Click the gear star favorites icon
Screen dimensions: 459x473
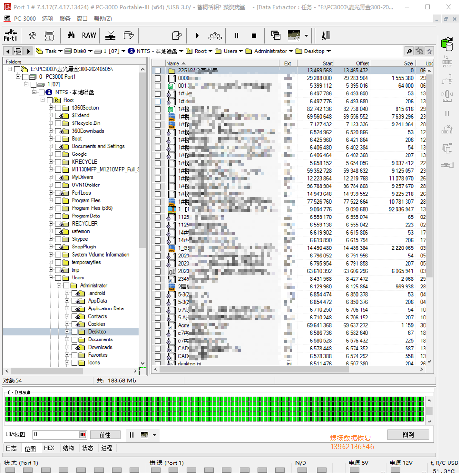pyautogui.click(x=419, y=51)
